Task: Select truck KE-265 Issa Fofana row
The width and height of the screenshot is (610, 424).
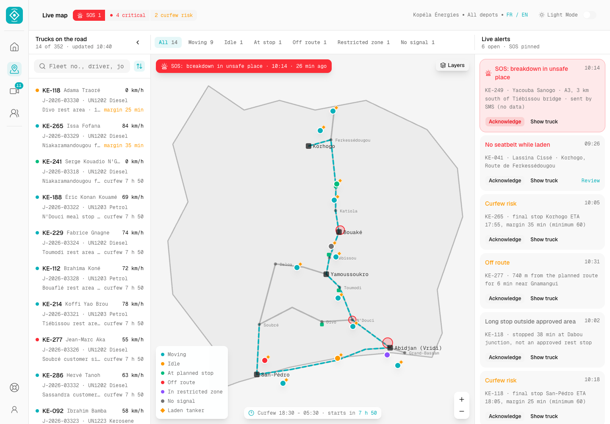Action: click(x=90, y=136)
